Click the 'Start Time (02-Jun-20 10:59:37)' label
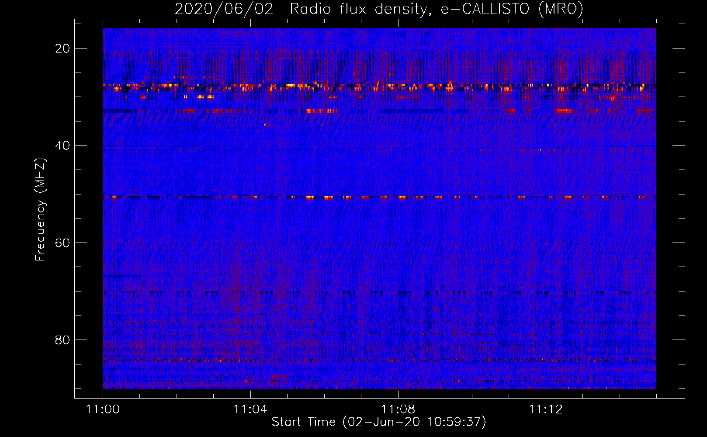Screen dimensions: 707x437 tap(379, 422)
